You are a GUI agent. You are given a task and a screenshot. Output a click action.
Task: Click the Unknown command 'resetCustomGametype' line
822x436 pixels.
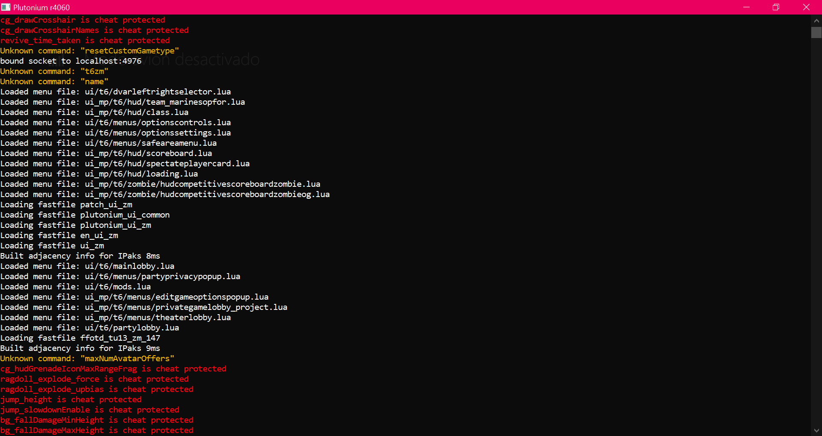pyautogui.click(x=89, y=51)
